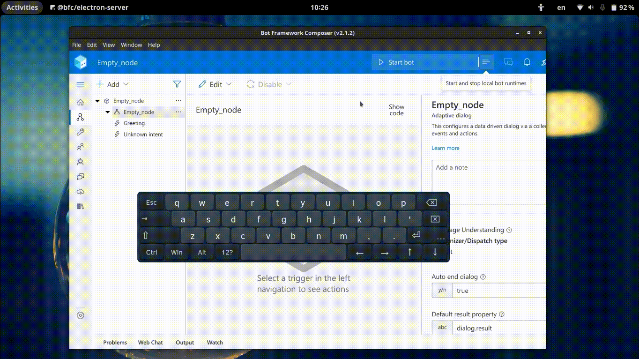Toggle the Ctrl modifier key

tap(151, 252)
